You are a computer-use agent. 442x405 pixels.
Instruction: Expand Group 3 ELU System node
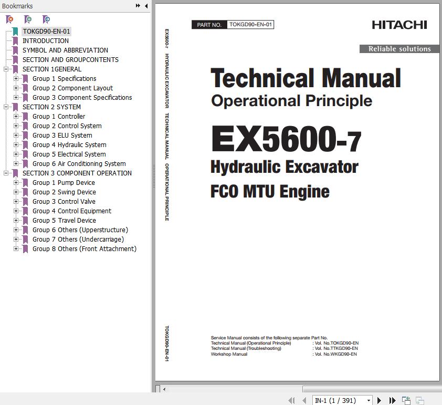tap(16, 135)
